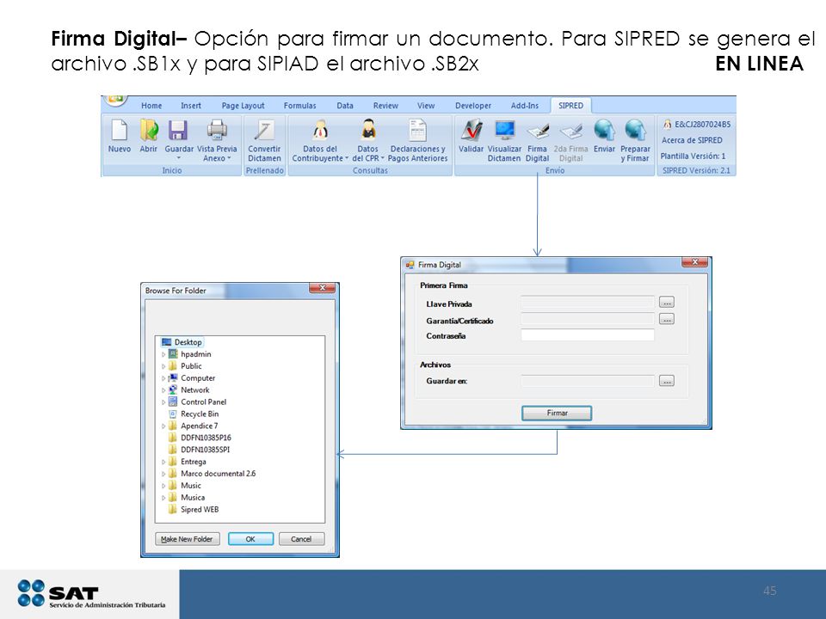Open the Data ribbon tab
The height and width of the screenshot is (619, 826).
(345, 106)
